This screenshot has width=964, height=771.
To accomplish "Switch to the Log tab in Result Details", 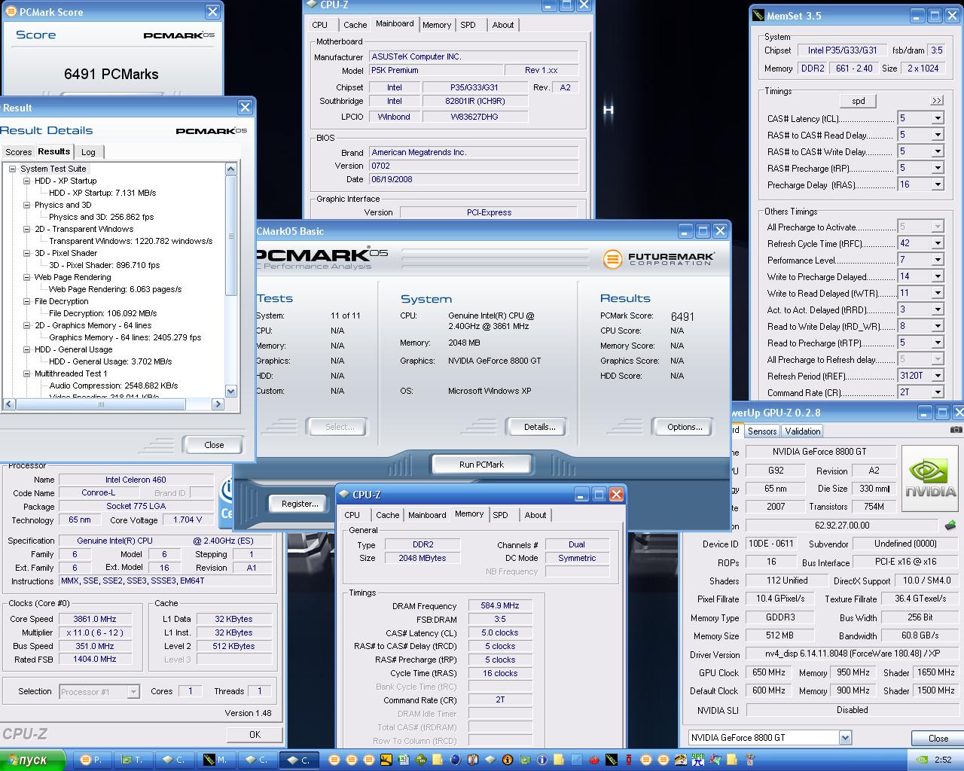I will (x=88, y=152).
